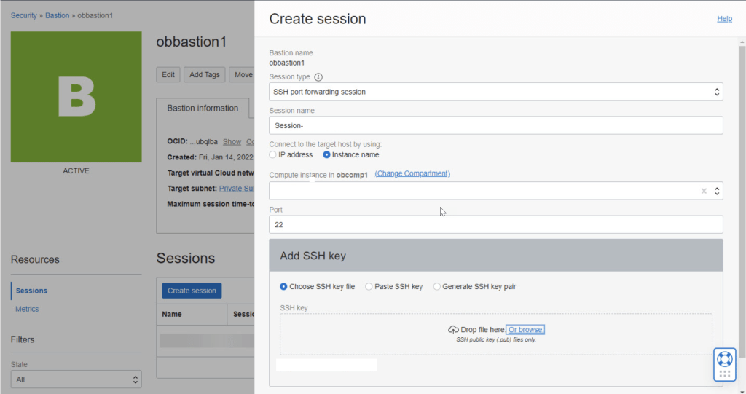Select Generate SSH key pair option

point(437,287)
